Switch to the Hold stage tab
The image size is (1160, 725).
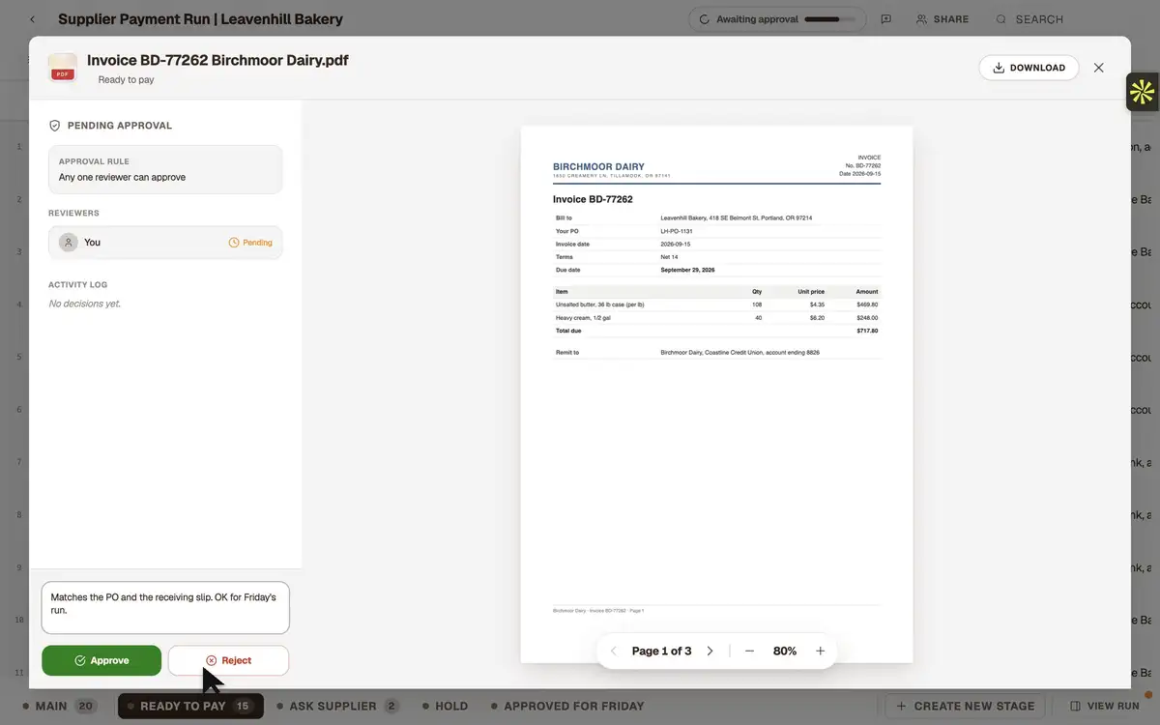445,706
